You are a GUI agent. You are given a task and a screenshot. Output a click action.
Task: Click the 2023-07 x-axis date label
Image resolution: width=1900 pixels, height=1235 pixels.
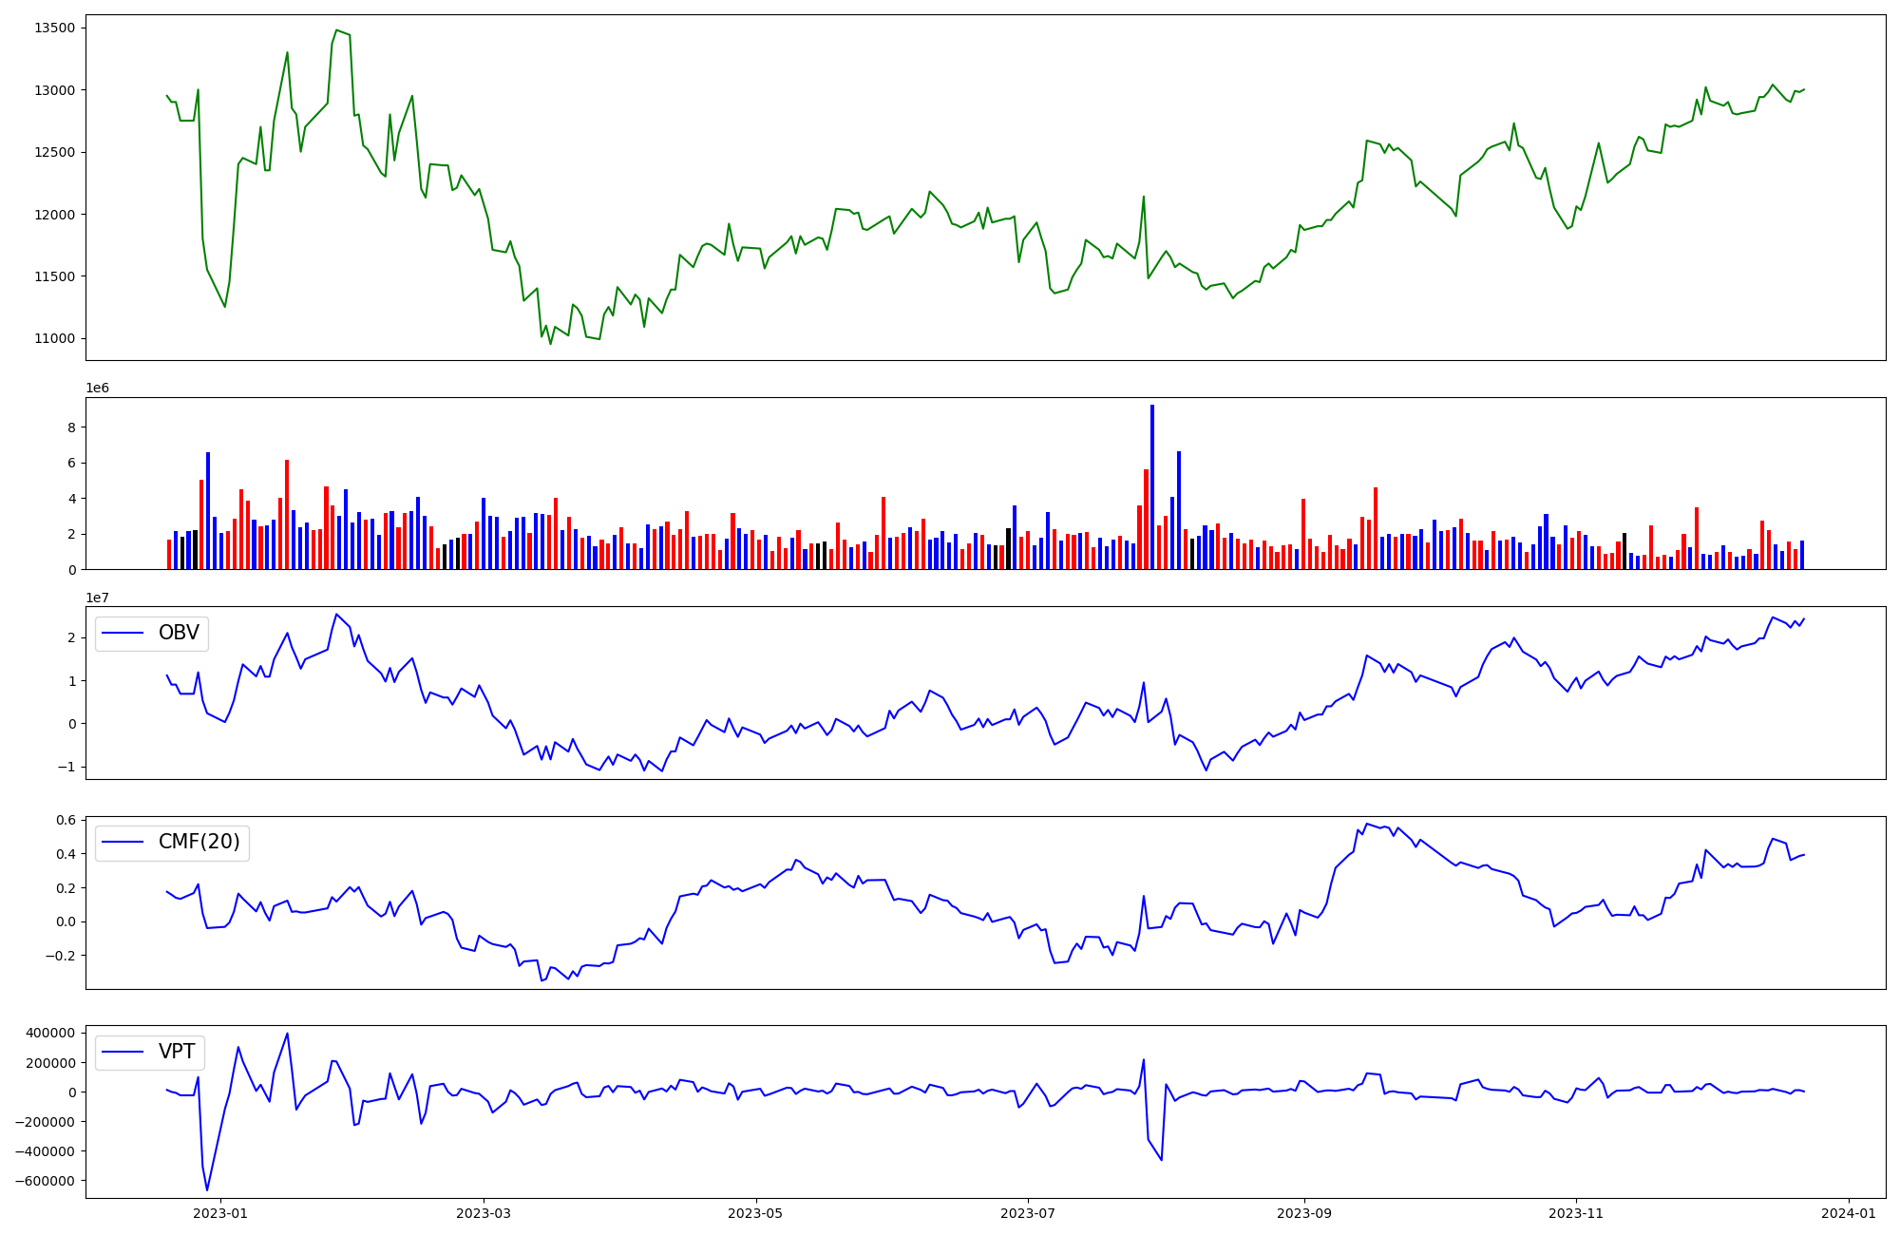[x=1028, y=1213]
